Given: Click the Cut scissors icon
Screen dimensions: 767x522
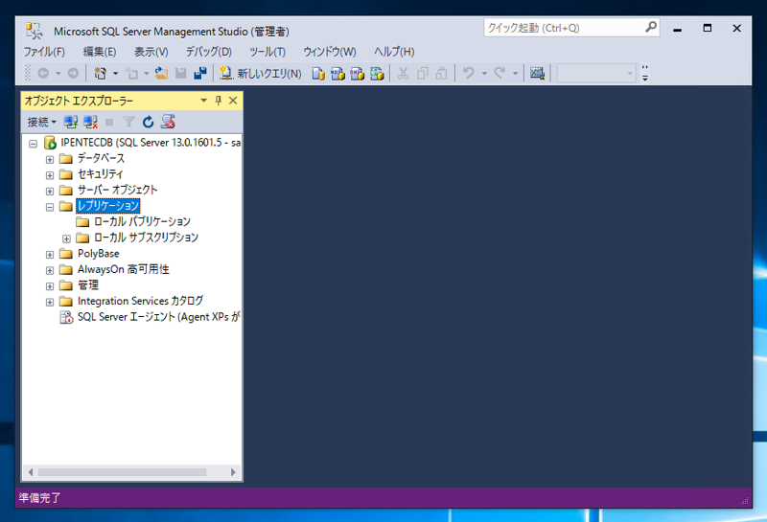Looking at the screenshot, I should 403,74.
